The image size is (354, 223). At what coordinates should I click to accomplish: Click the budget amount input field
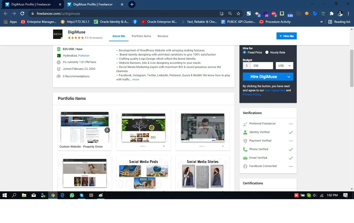[262, 66]
